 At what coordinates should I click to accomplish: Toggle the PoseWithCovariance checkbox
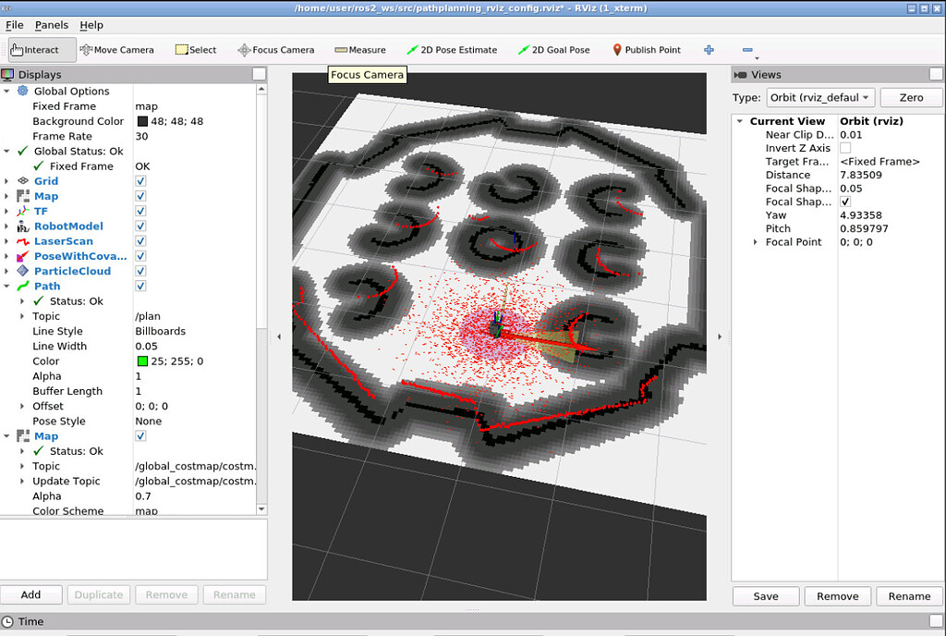[140, 256]
